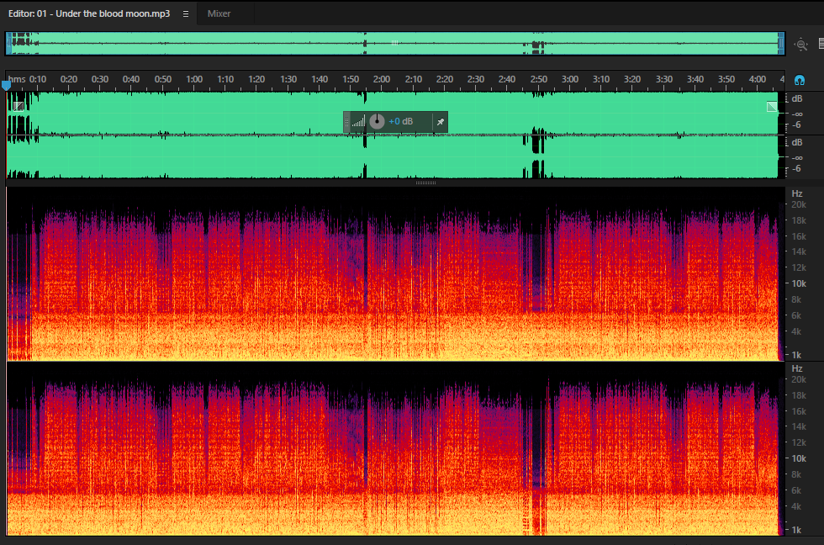Click the Hz label of the lower spectrogram

[x=797, y=368]
